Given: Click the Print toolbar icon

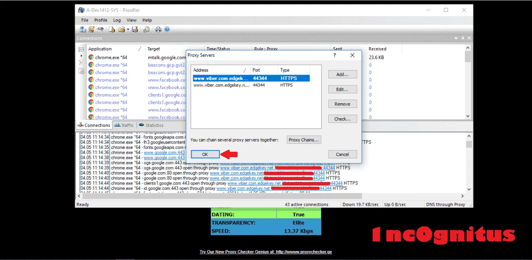Looking at the screenshot, I should [158, 29].
